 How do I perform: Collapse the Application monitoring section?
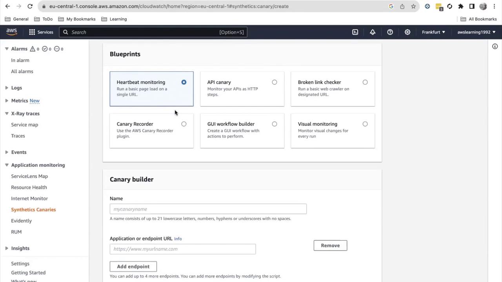tap(7, 165)
